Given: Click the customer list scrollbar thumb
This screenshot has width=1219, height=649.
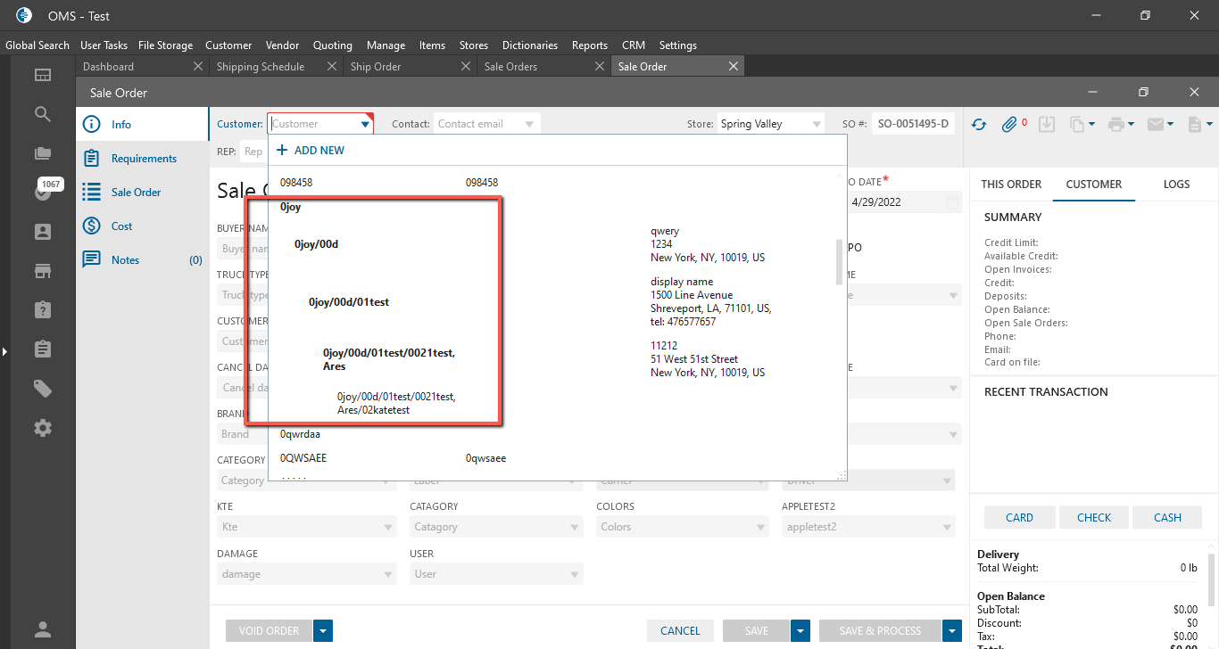Looking at the screenshot, I should pyautogui.click(x=837, y=261).
